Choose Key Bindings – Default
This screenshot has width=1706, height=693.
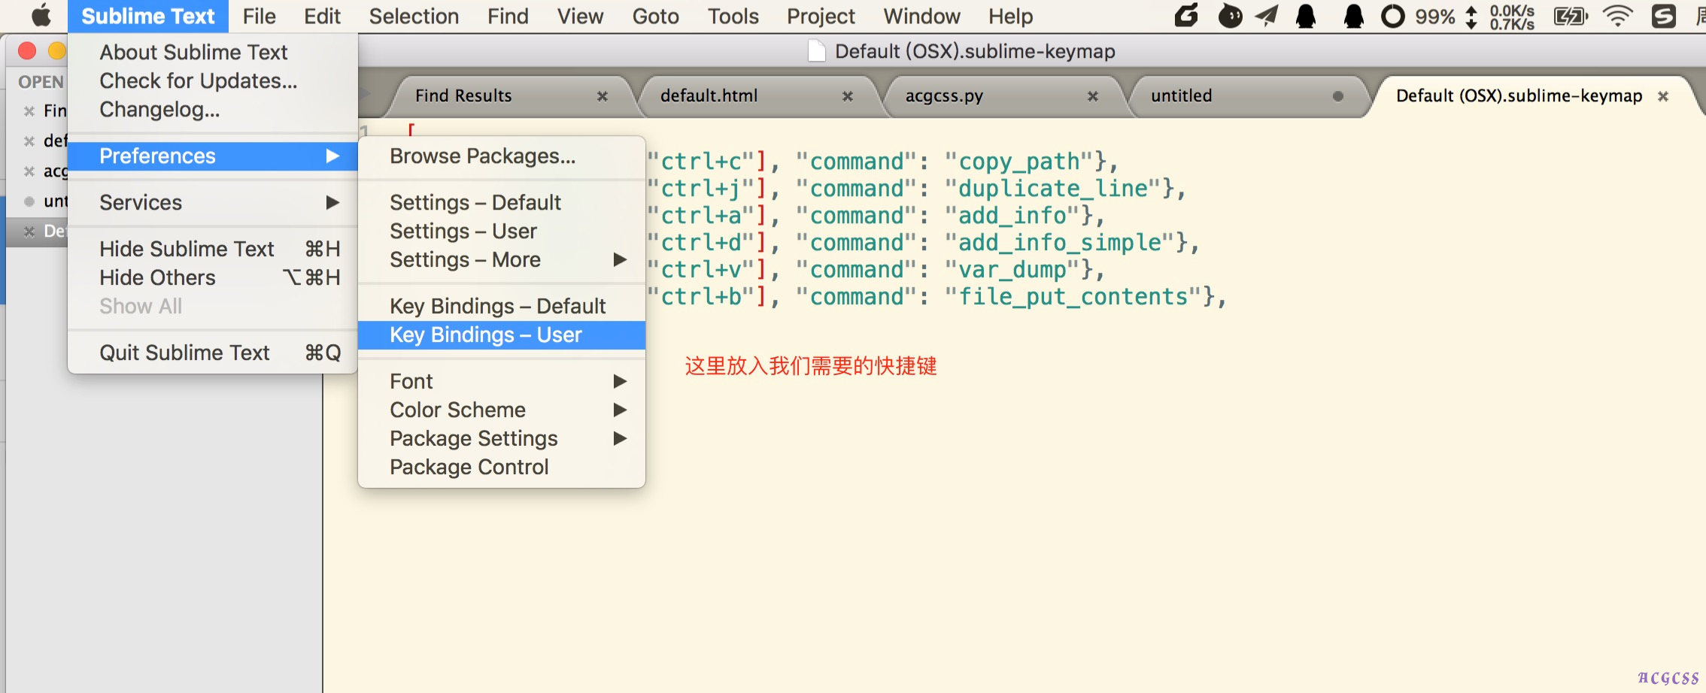tap(497, 306)
